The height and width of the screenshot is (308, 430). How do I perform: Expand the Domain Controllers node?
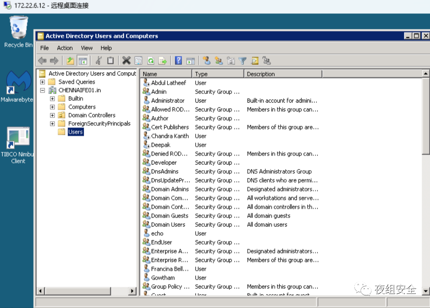52,115
